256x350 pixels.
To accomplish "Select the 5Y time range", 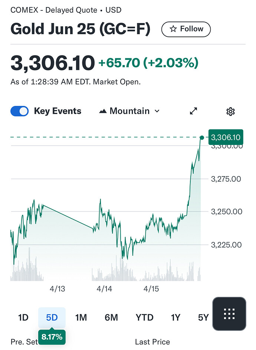I will [203, 317].
